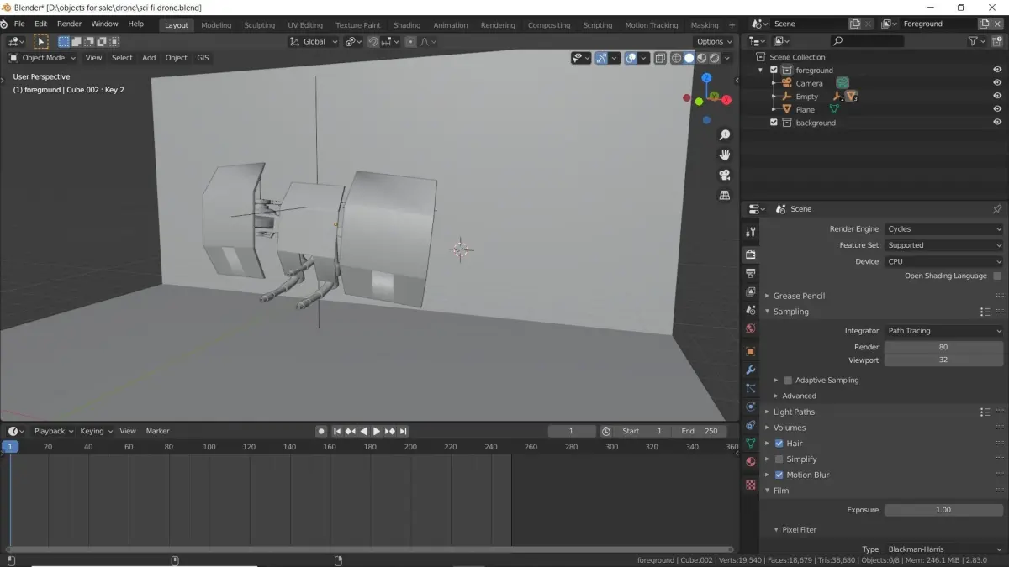The image size is (1009, 567).
Task: Select rendered viewport shading sphere
Action: point(714,58)
